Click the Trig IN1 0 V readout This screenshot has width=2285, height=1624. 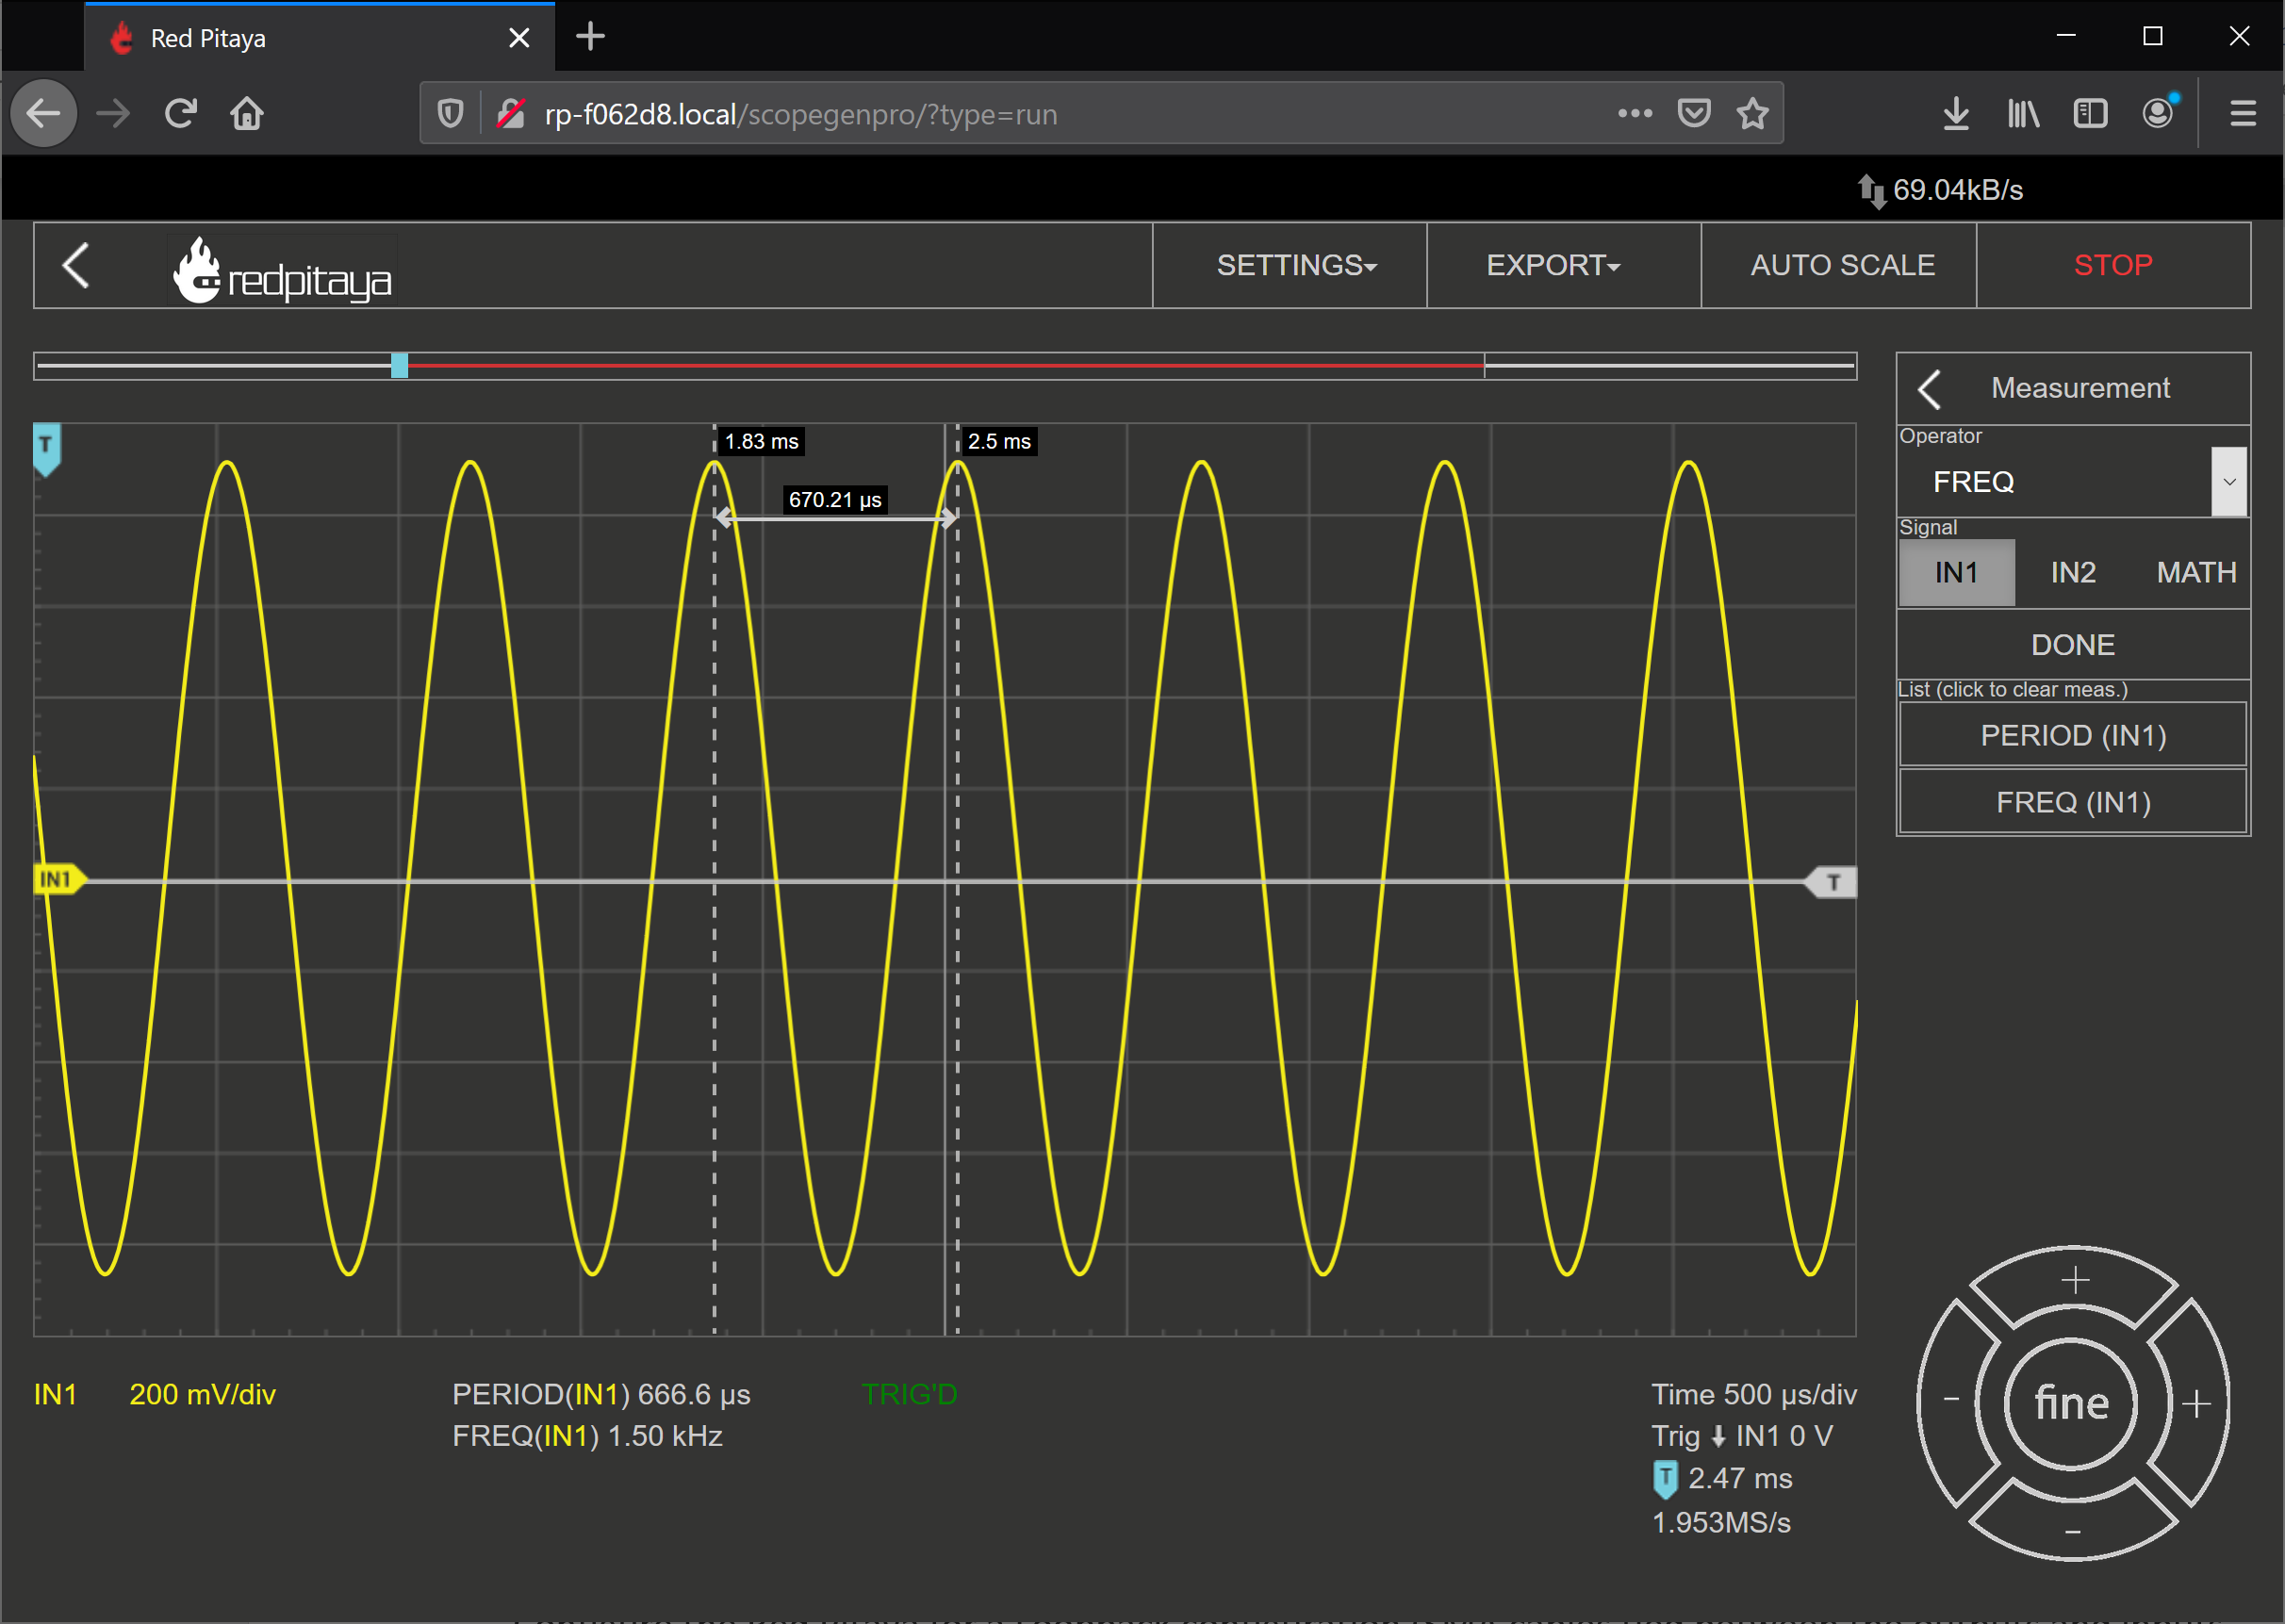coord(1741,1436)
